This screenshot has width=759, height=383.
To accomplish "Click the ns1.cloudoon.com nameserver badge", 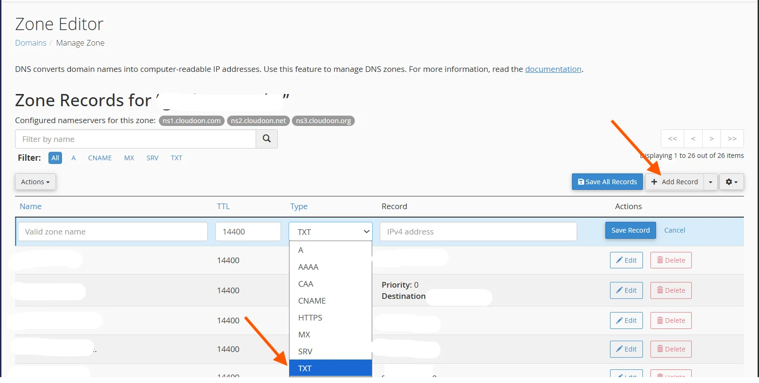I will (192, 121).
